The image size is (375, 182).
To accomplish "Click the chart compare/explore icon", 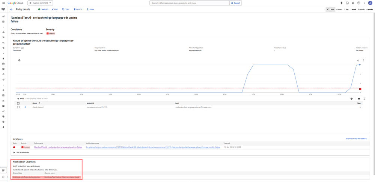I will click(358, 60).
